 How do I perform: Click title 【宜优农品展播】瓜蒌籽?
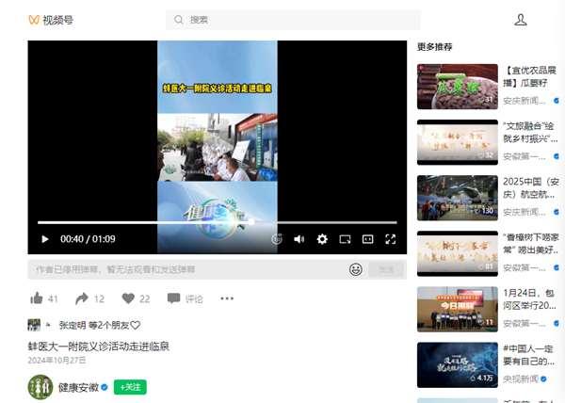point(529,76)
